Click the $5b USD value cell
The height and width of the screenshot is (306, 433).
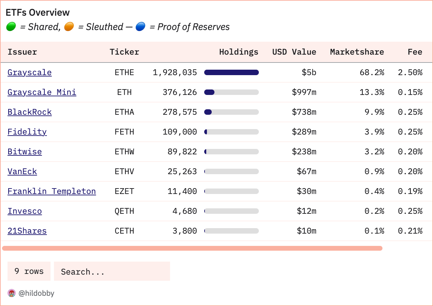pyautogui.click(x=309, y=72)
